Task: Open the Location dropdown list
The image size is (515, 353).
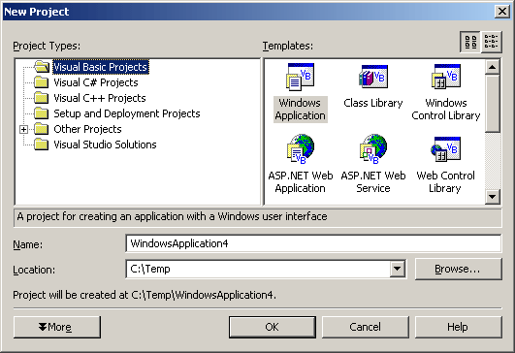Action: point(398,269)
